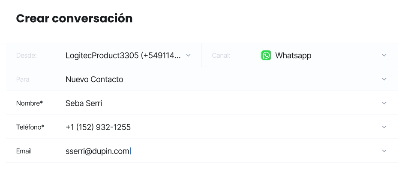
Task: Open the Desde sender dropdown arrow
Action: [188, 55]
